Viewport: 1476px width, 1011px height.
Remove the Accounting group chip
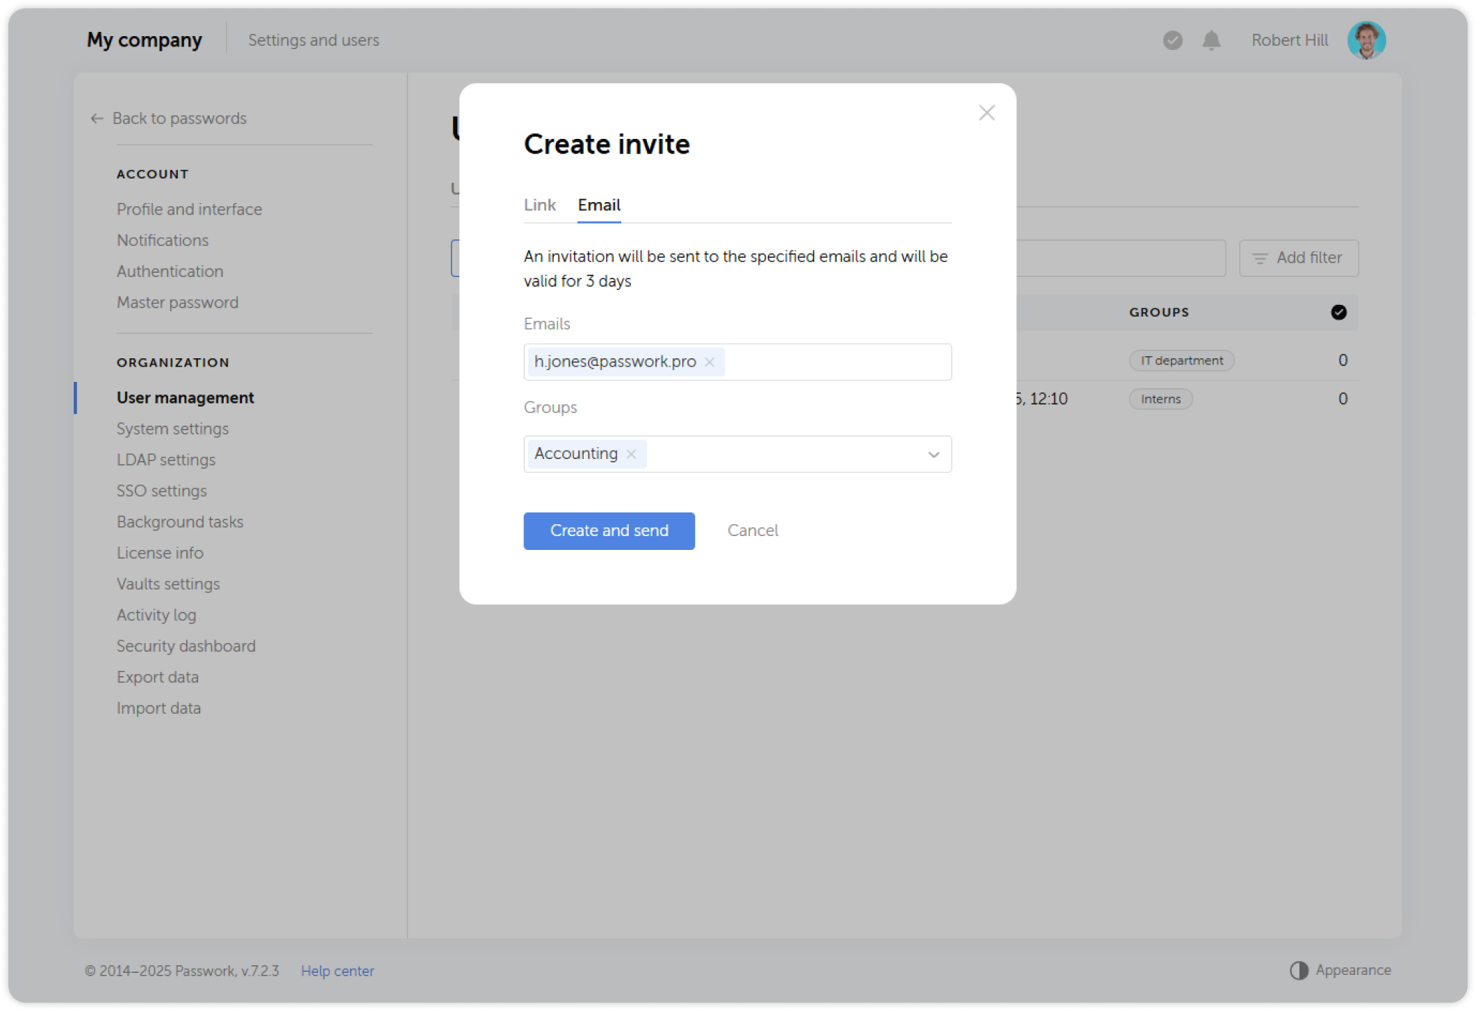click(631, 453)
